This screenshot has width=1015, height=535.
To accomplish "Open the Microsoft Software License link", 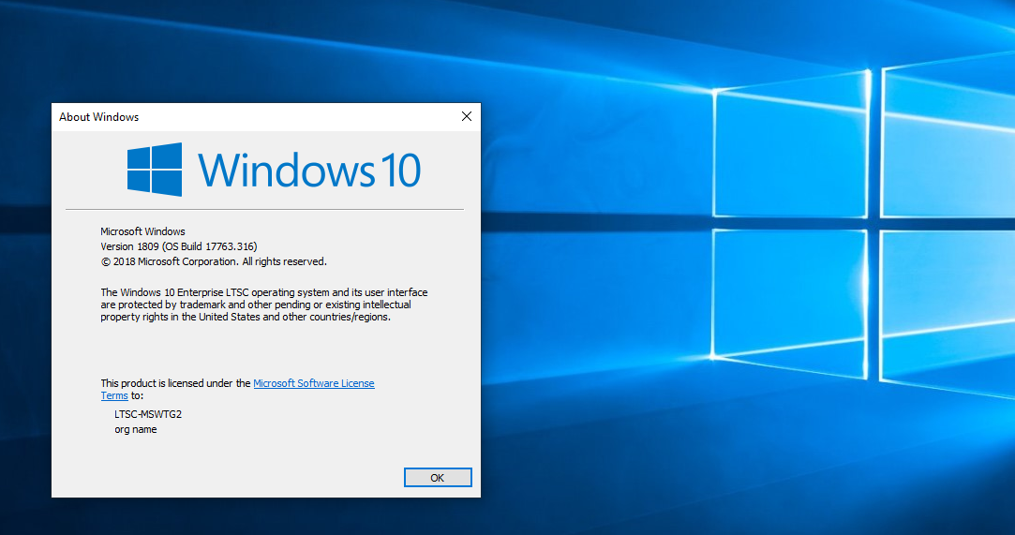I will pos(313,383).
